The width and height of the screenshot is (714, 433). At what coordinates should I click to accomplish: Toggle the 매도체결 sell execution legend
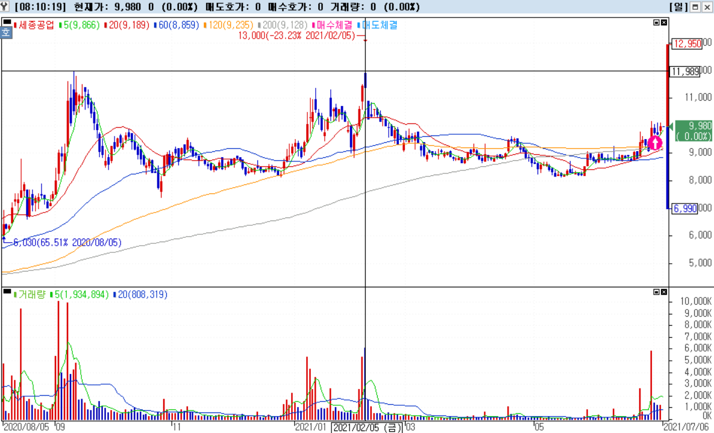[x=378, y=25]
